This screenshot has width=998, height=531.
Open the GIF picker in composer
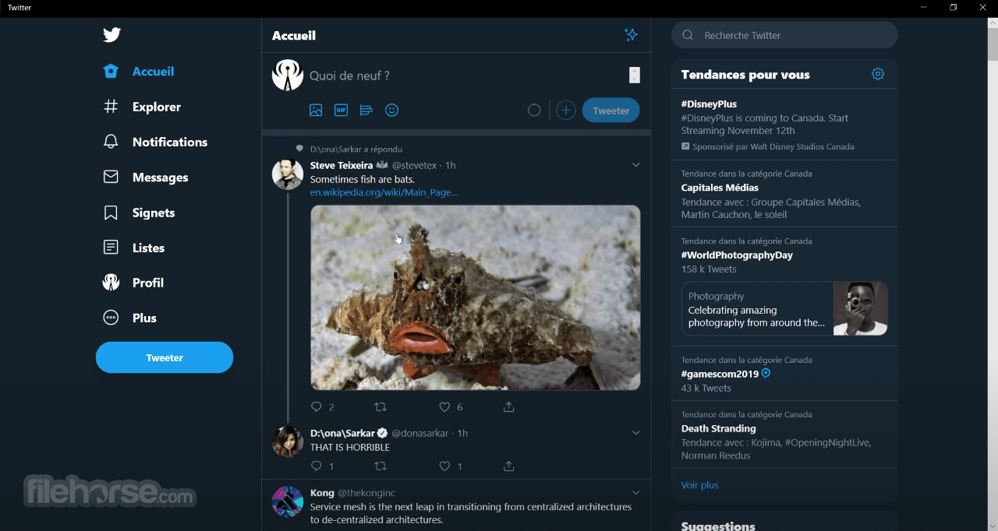tap(341, 111)
